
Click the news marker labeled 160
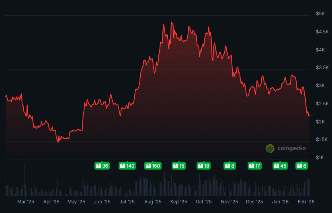[x=153, y=166]
